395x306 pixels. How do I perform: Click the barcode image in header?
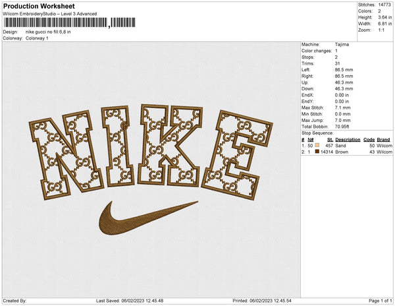[x=70, y=22]
